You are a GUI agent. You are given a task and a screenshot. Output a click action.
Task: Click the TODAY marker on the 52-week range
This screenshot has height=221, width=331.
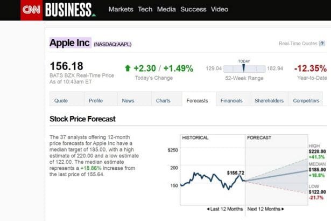[x=244, y=68]
